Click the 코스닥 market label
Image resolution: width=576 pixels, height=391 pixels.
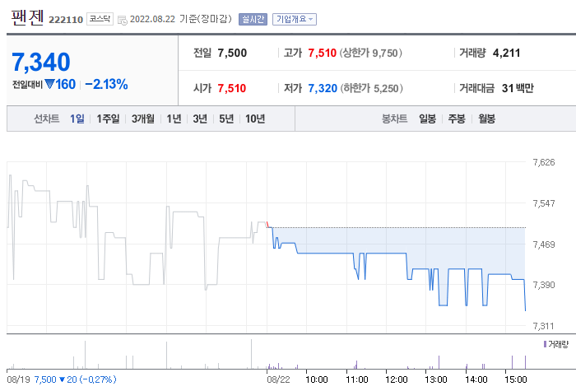pyautogui.click(x=100, y=19)
